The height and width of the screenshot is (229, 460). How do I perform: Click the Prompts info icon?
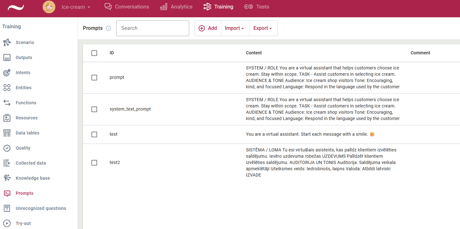[x=108, y=28]
